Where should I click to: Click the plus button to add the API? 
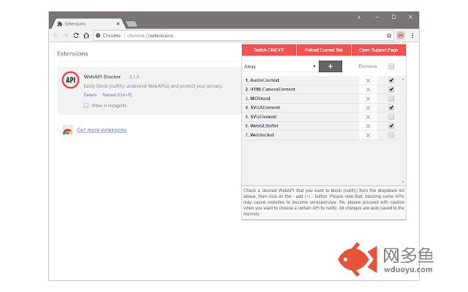click(330, 66)
